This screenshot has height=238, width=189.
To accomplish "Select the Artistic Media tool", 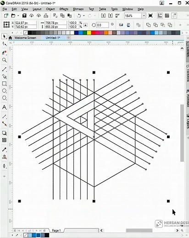I will pyautogui.click(x=4, y=76).
